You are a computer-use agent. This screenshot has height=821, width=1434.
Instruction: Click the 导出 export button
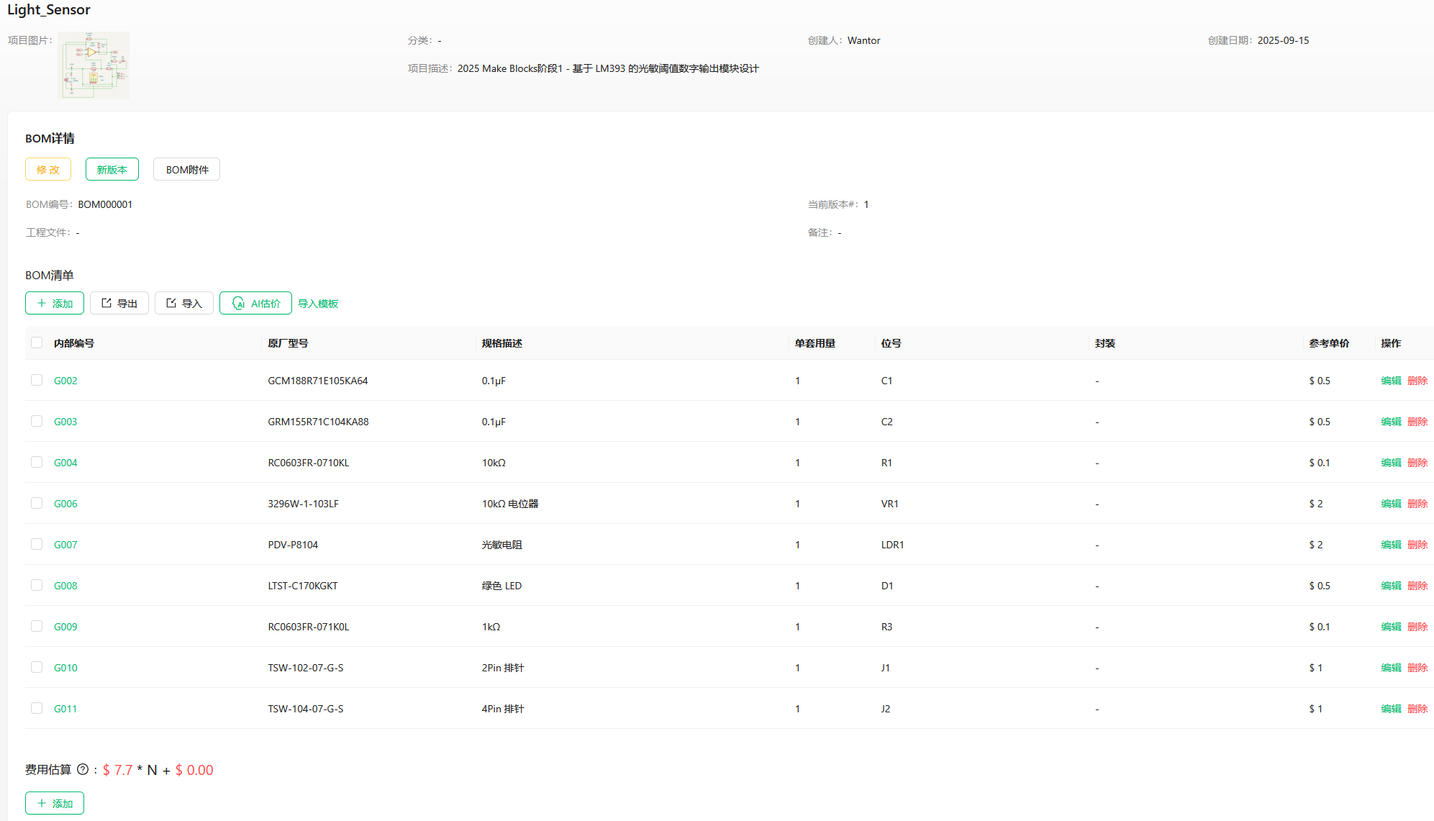(x=119, y=304)
